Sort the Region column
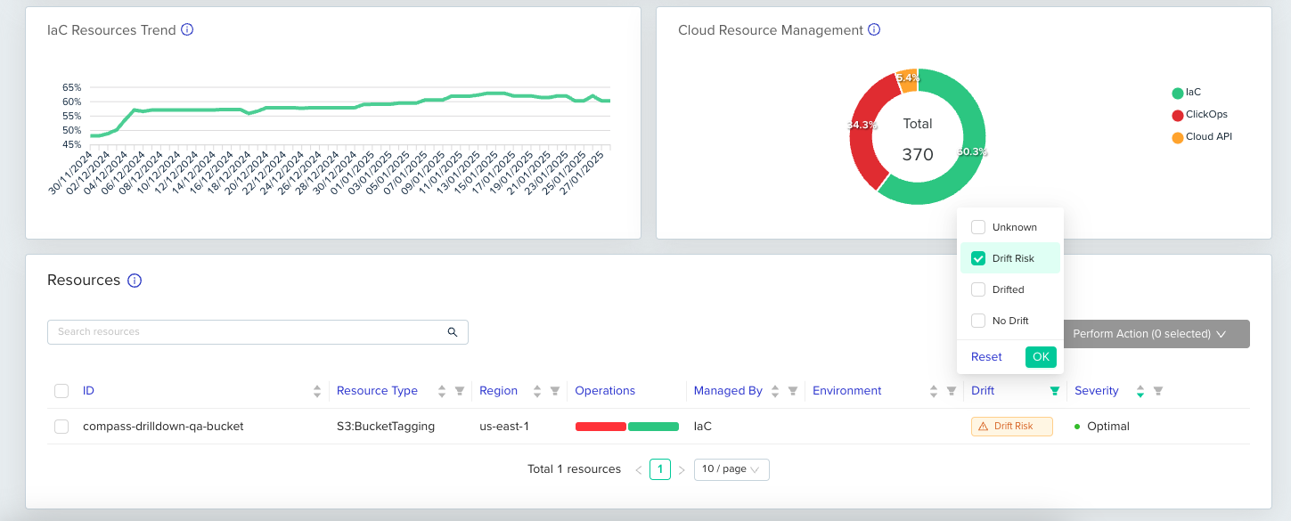 click(x=536, y=391)
